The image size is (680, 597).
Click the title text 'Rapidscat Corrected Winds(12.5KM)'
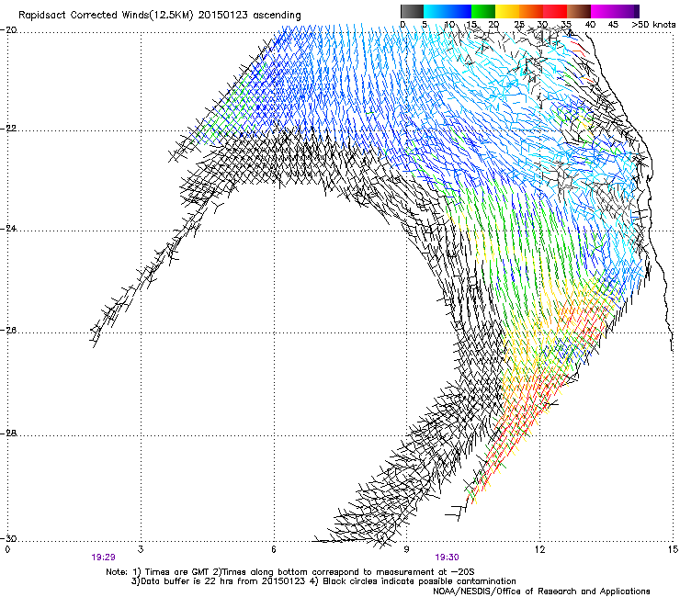pos(106,16)
